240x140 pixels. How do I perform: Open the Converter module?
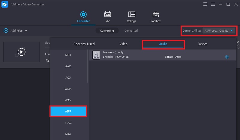[x=83, y=17]
